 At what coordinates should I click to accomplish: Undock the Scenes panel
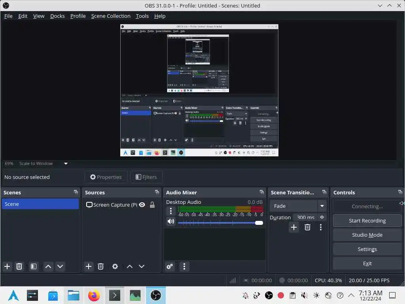click(76, 192)
